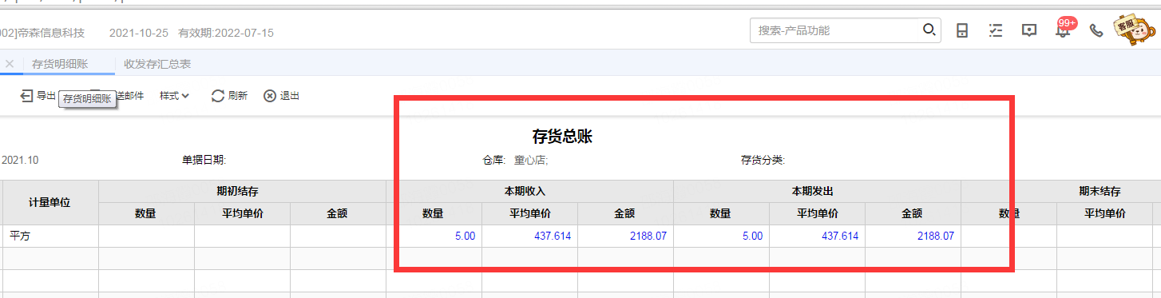Viewport: 1161px width, 298px height.
Task: Click the 437.614 average price under 本期发出
Action: [x=840, y=236]
